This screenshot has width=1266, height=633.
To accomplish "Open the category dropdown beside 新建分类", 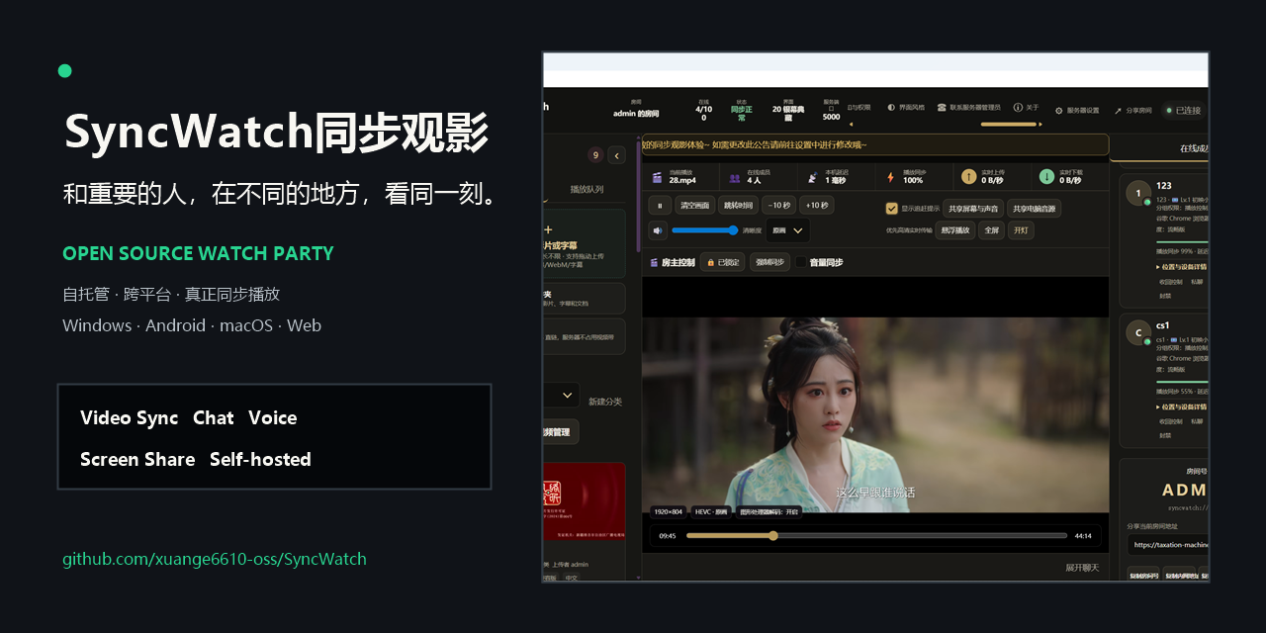I will point(562,395).
